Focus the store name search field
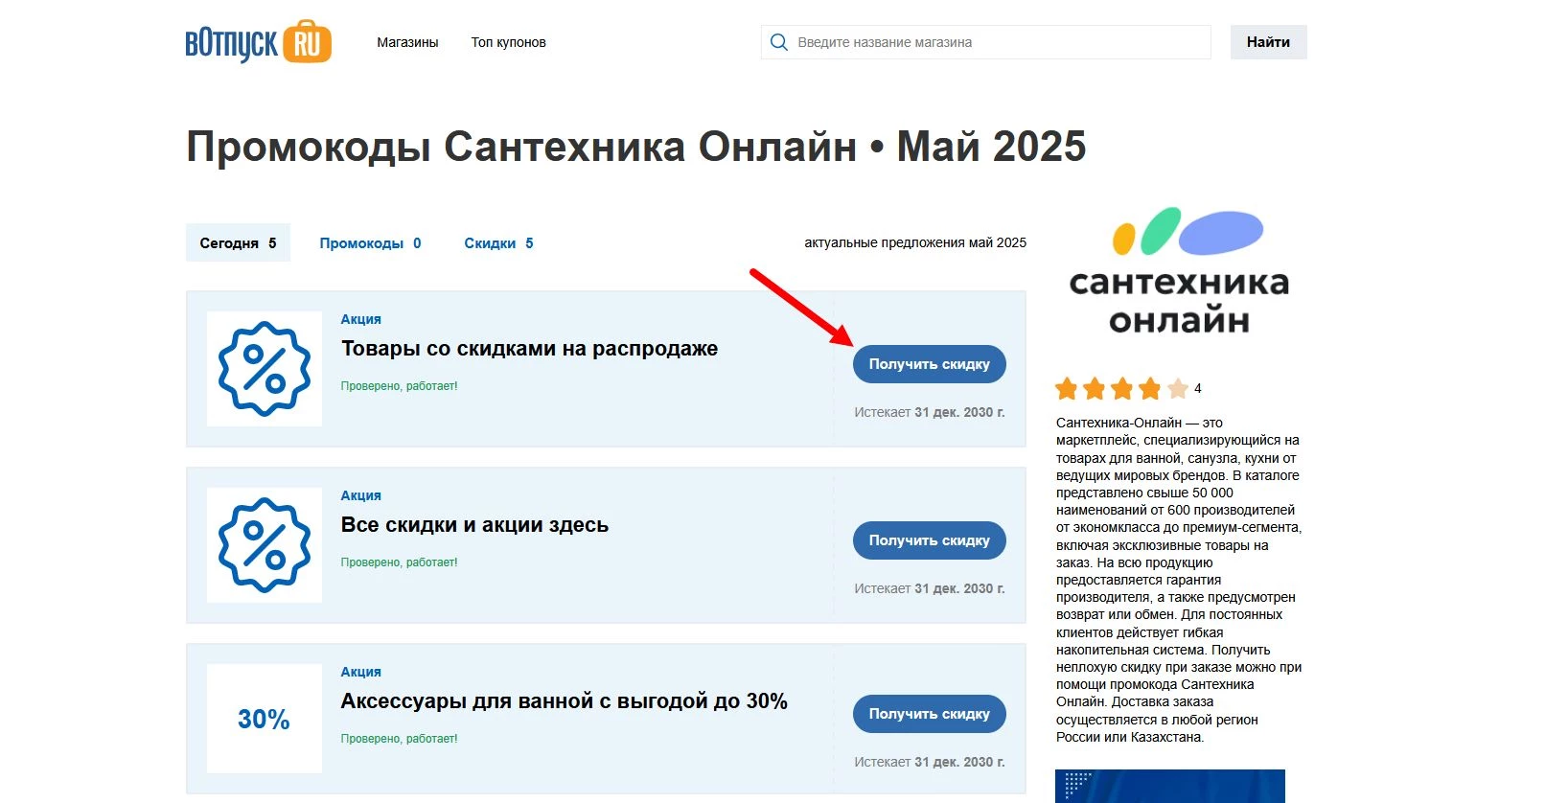The width and height of the screenshot is (1545, 803). 986,42
